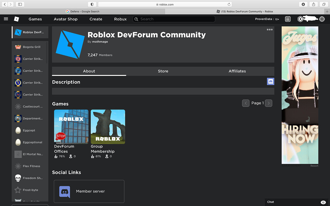330x206 pixels.
Task: Click the Discord icon beside Description
Action: [270, 81]
